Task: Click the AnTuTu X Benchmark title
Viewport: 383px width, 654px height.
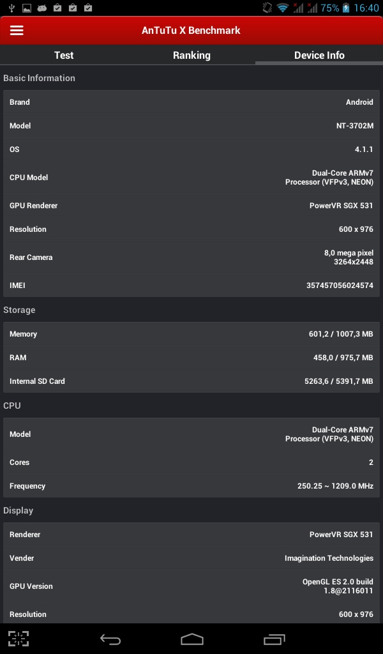Action: click(191, 31)
